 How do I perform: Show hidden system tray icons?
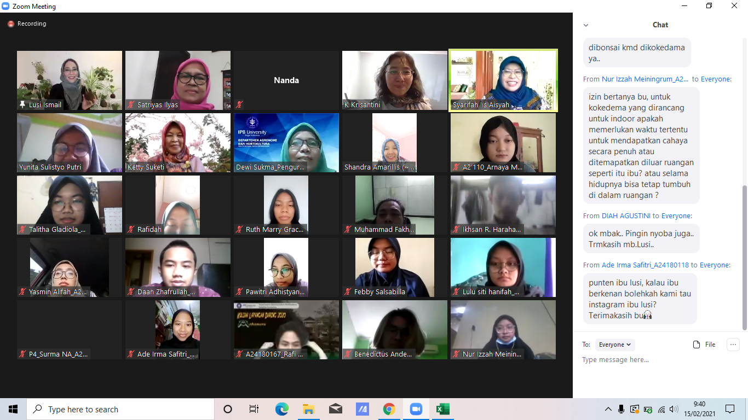pos(608,409)
